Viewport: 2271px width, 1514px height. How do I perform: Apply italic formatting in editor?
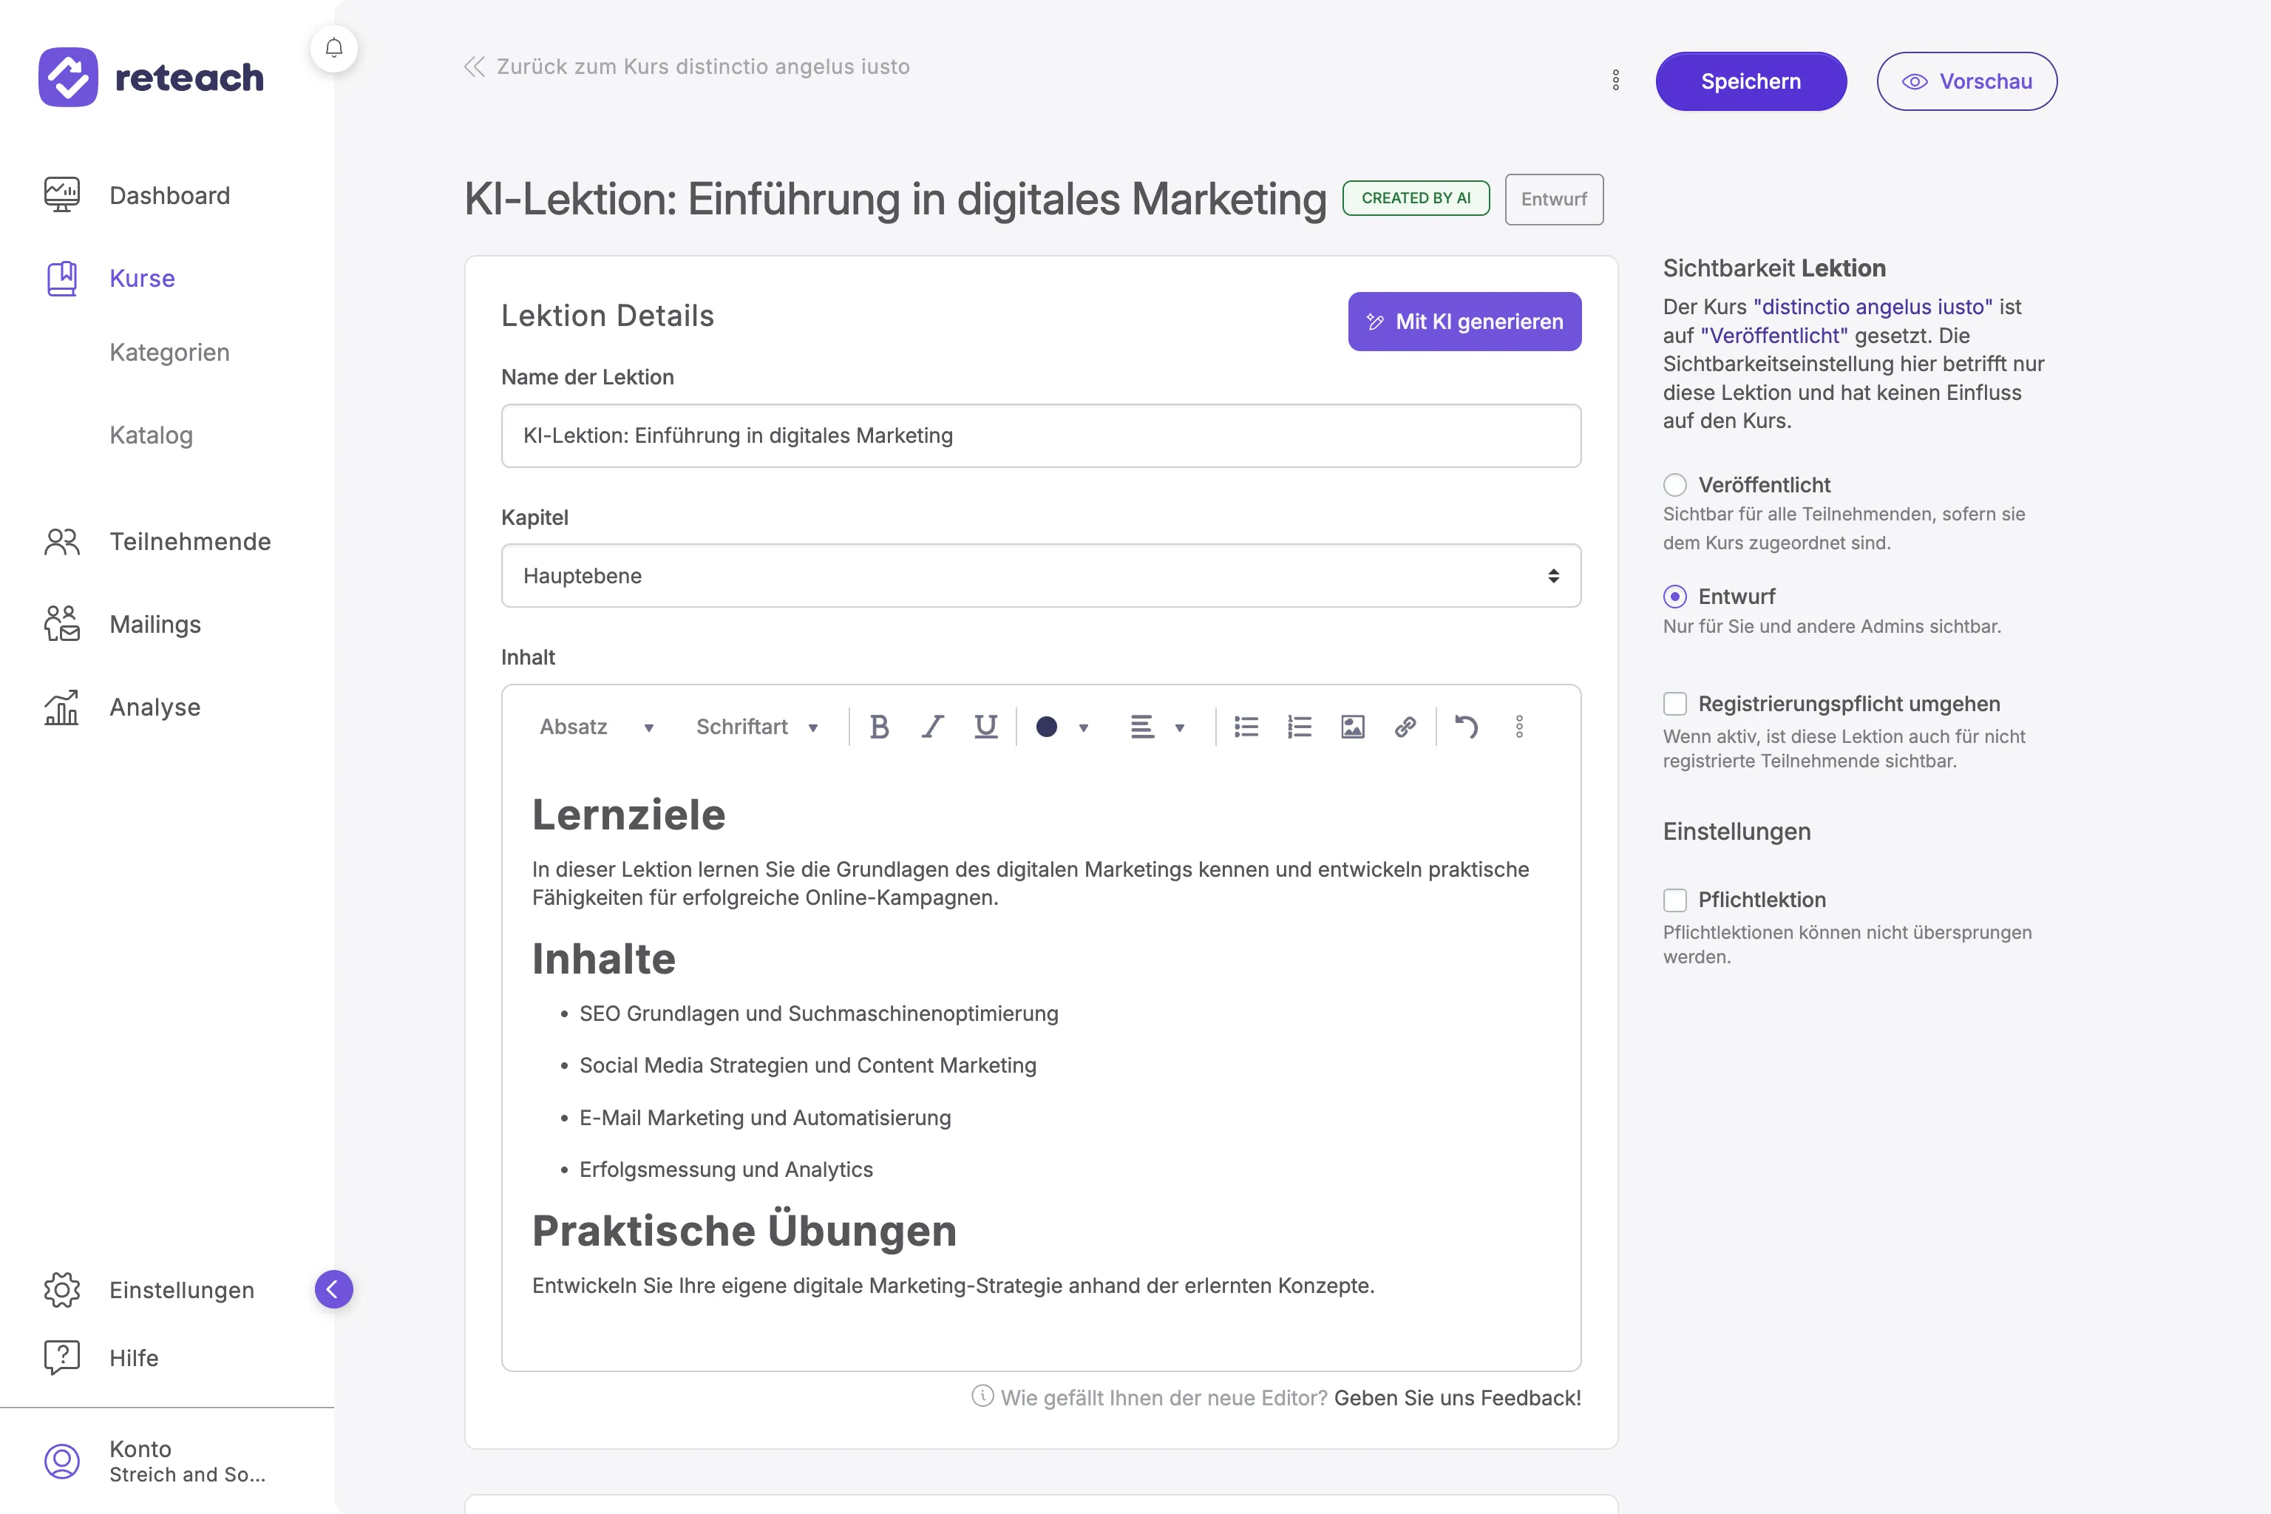(x=931, y=727)
